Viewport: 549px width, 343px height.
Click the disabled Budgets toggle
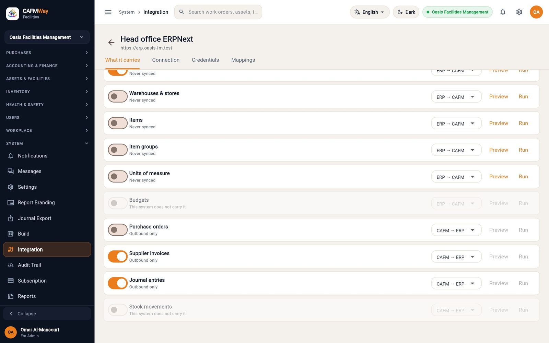(x=118, y=203)
